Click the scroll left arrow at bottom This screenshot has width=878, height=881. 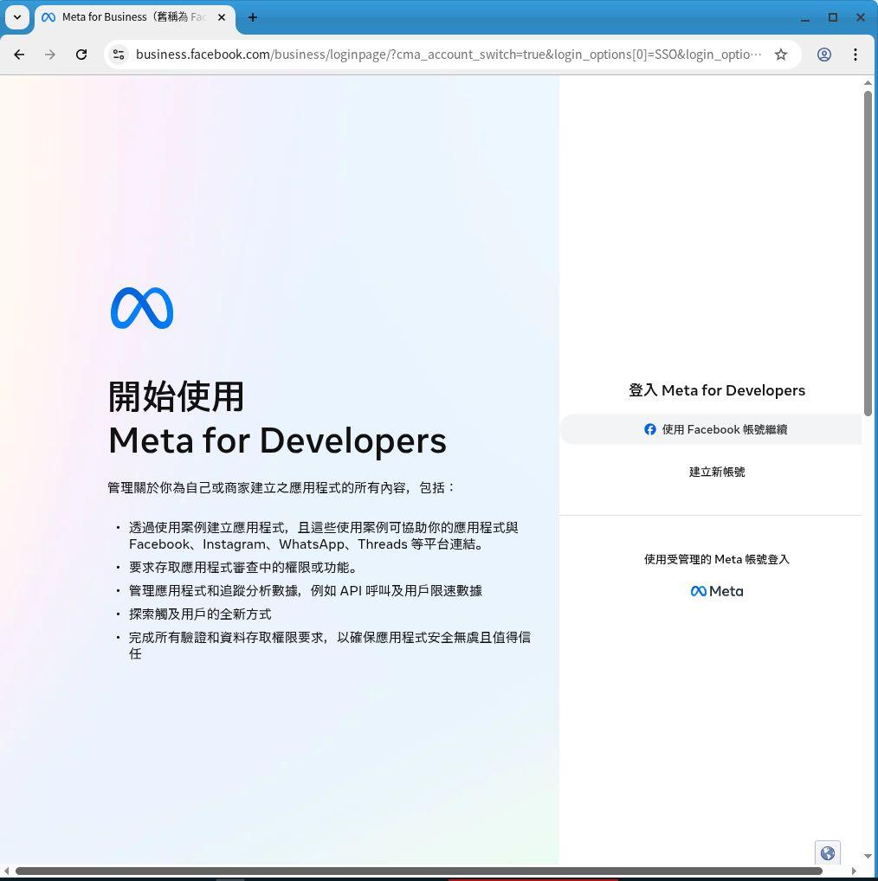pyautogui.click(x=6, y=871)
